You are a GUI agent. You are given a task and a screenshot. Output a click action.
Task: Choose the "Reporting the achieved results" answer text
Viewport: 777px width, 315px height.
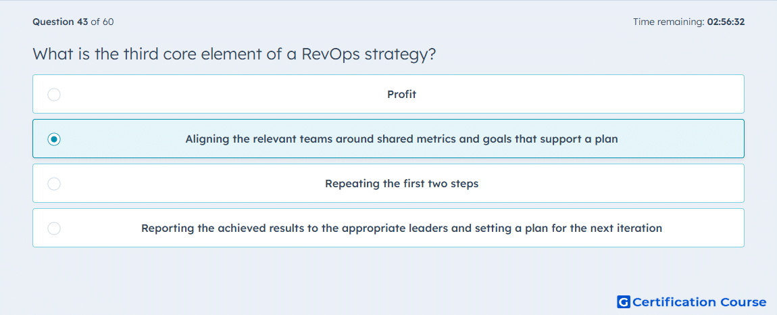pyautogui.click(x=401, y=228)
